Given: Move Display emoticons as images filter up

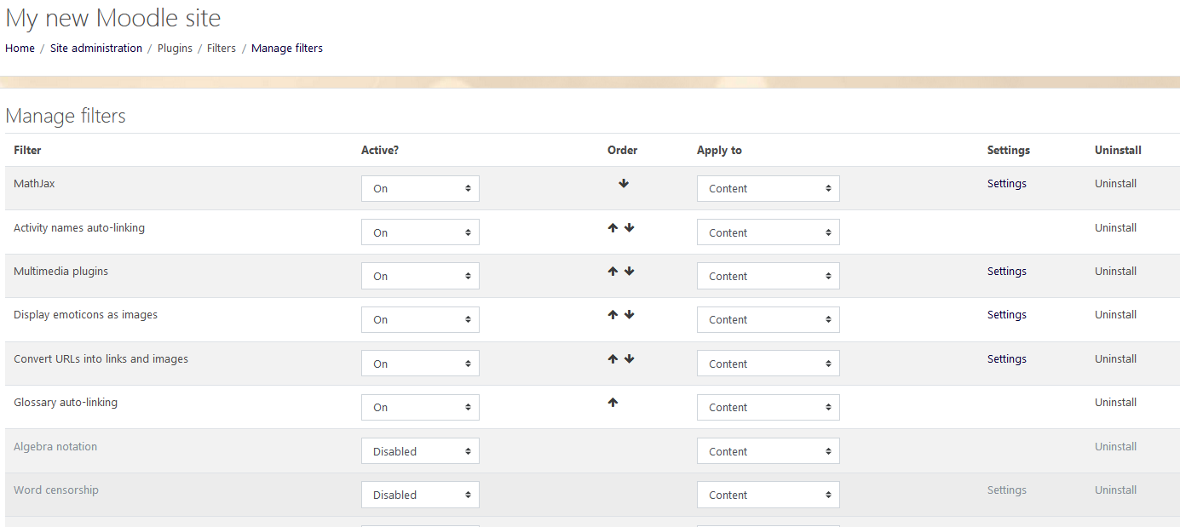Looking at the screenshot, I should pyautogui.click(x=613, y=314).
